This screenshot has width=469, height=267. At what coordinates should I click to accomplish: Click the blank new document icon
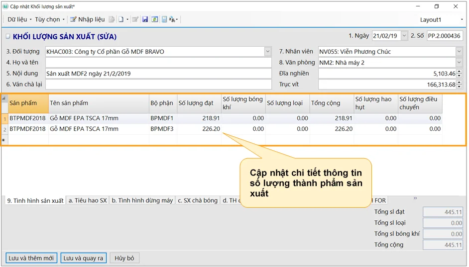tap(121, 19)
